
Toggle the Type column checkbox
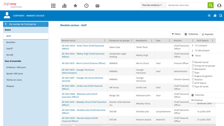pyautogui.click(x=193, y=72)
